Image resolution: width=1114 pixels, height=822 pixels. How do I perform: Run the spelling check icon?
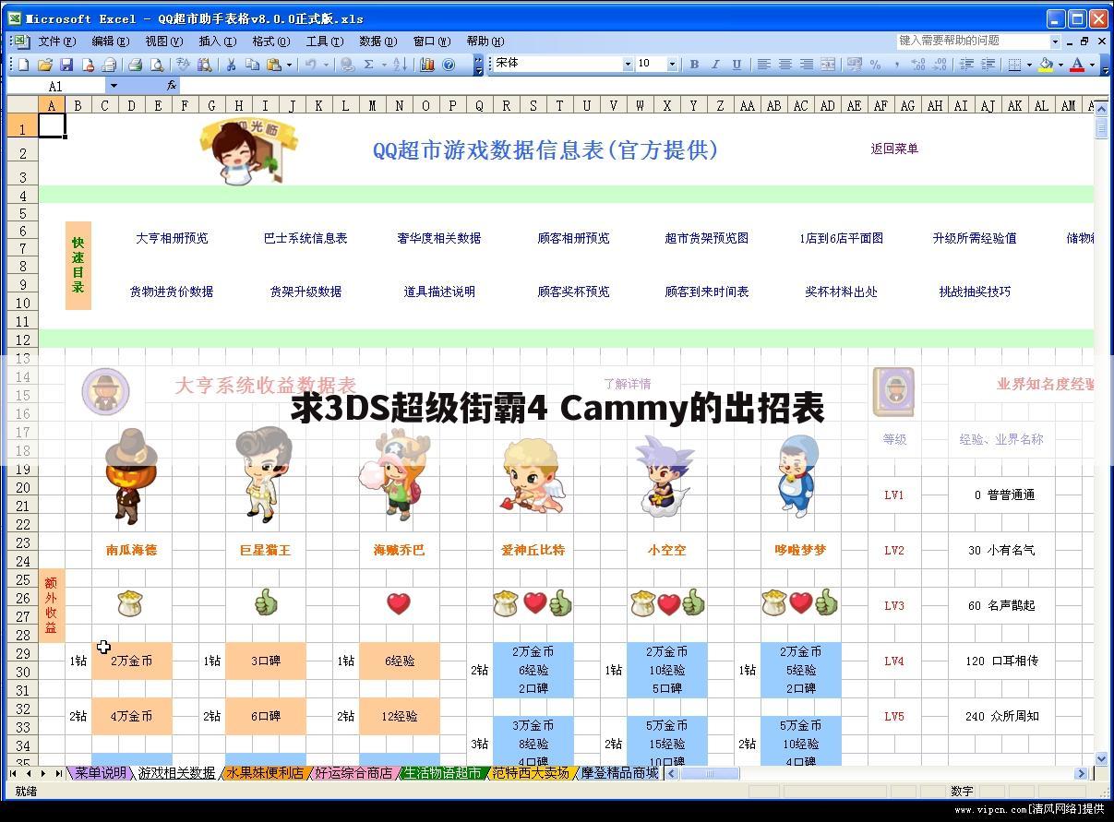[183, 65]
